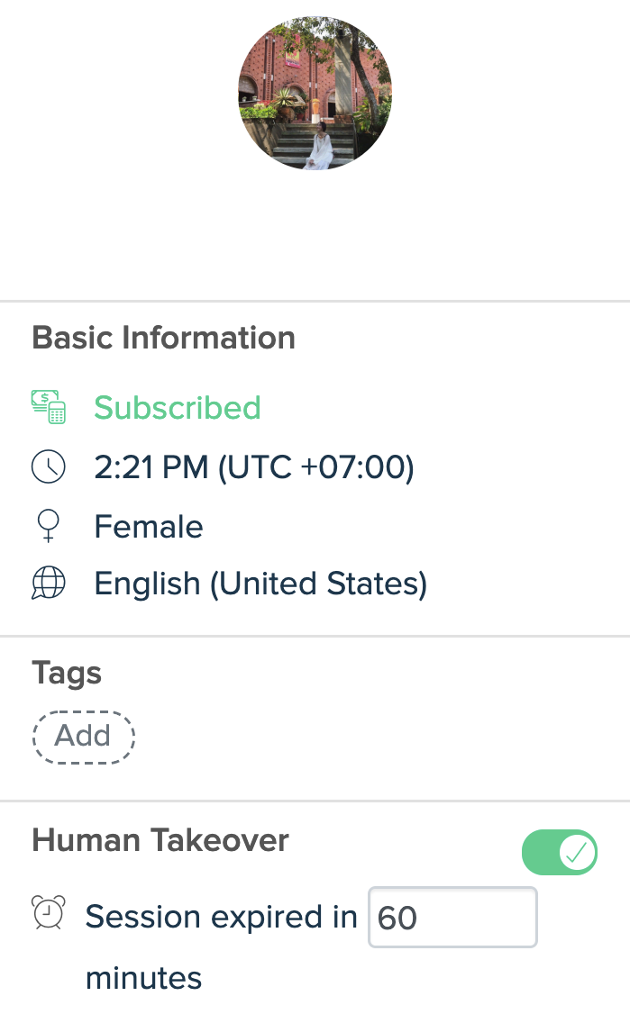
Task: Click the Human Takeover heading label
Action: pyautogui.click(x=160, y=839)
